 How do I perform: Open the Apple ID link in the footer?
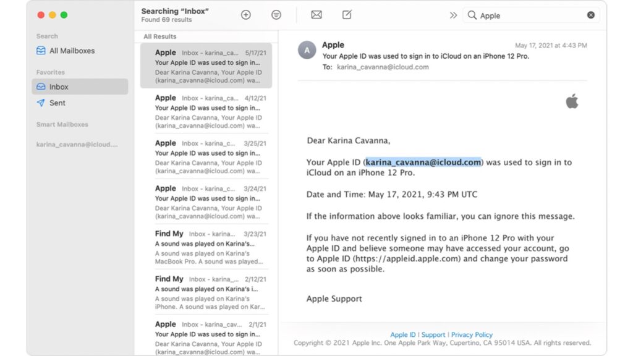click(402, 334)
